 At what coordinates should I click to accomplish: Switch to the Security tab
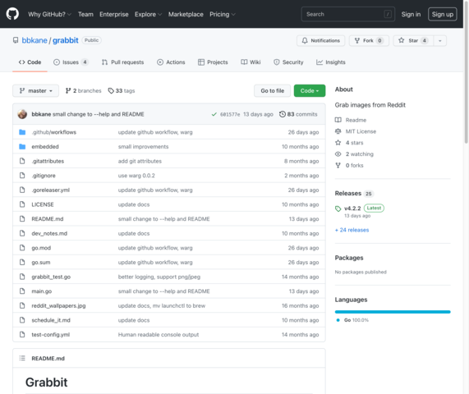[x=288, y=62]
